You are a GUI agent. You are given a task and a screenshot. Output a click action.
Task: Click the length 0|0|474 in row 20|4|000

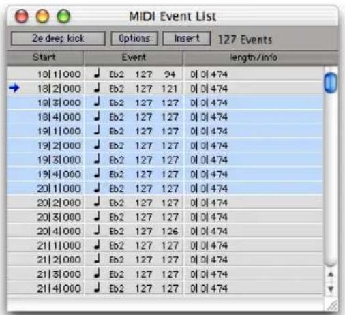coord(209,231)
